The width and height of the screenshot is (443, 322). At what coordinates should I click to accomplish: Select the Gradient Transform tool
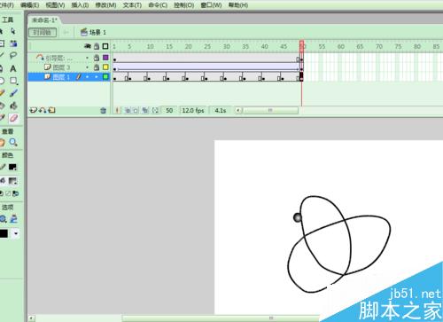point(13,43)
